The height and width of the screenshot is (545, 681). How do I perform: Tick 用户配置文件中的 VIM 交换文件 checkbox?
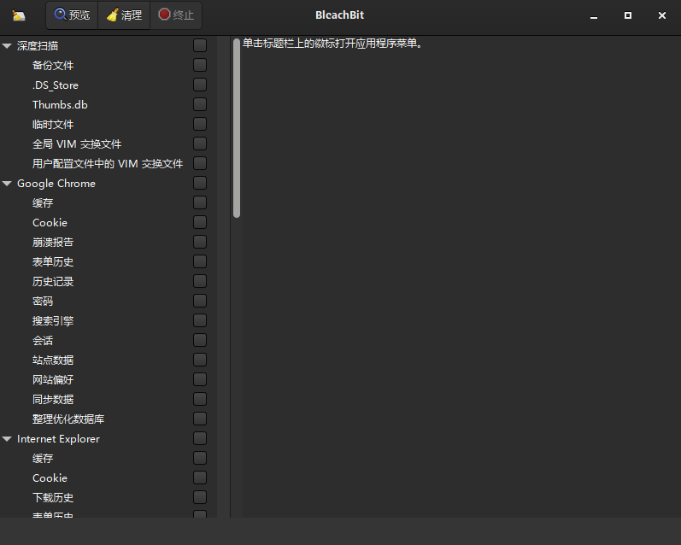point(200,163)
